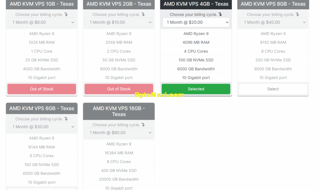Open the $80.00 monthly billing dropdown
This screenshot has height=190, width=319.
click(119, 133)
